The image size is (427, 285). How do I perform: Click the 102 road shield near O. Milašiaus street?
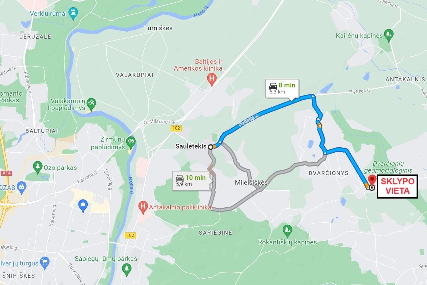176,128
